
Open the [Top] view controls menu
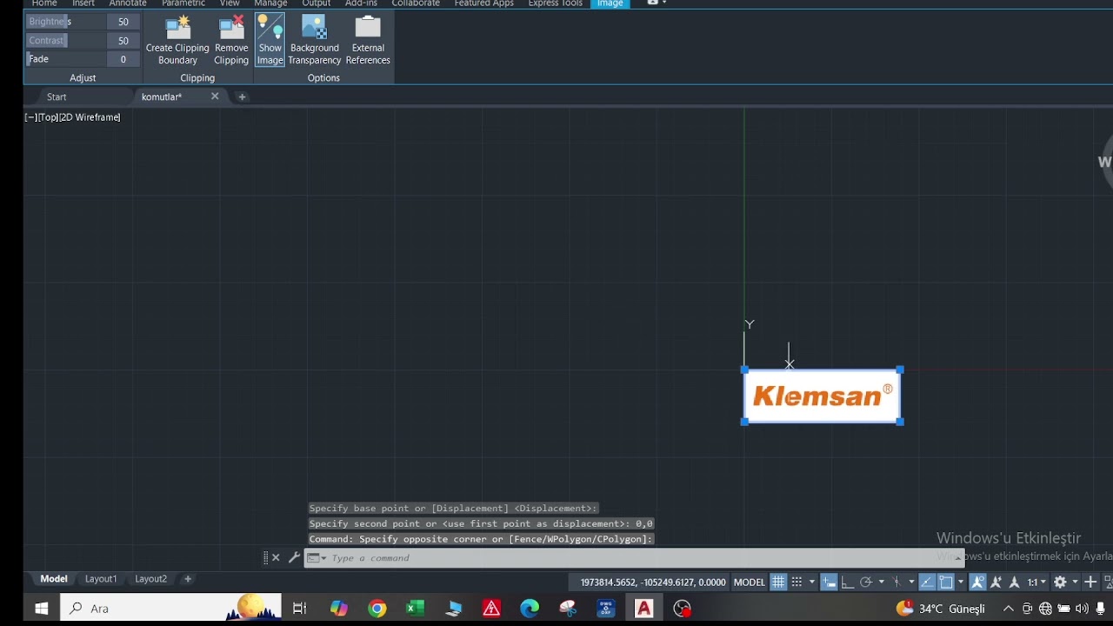[x=48, y=117]
